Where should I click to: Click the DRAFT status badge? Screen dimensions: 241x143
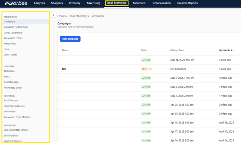(x=145, y=69)
